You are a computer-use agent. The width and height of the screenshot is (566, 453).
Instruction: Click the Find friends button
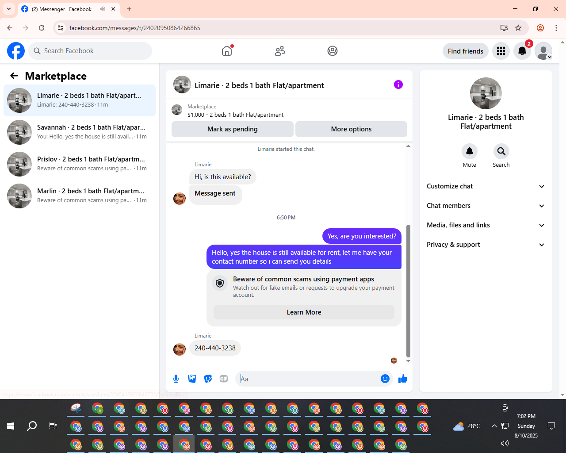point(466,51)
